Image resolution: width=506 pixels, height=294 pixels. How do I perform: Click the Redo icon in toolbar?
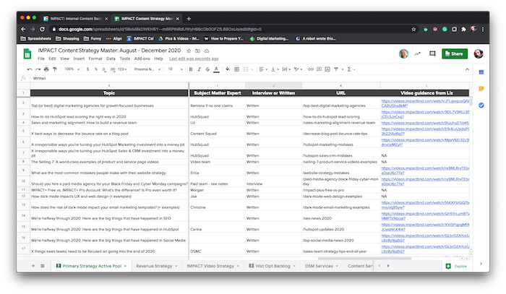[x=38, y=69]
